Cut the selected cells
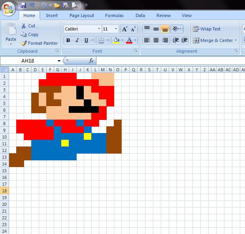245x234 pixels. pyautogui.click(x=28, y=26)
